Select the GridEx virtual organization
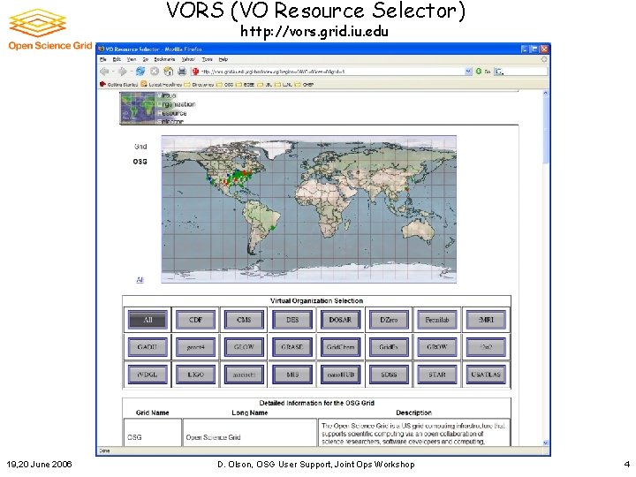 [x=389, y=347]
